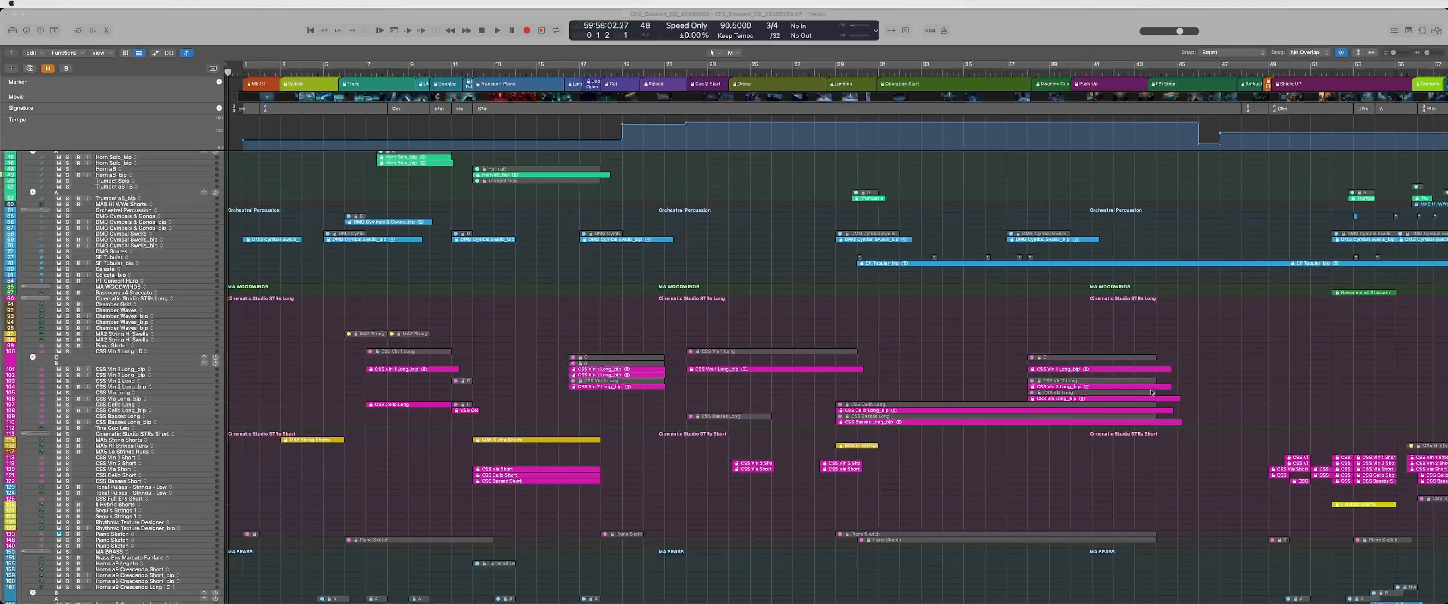Toggle Global Tracks button above Marker
Image resolution: width=1448 pixels, height=604 pixels.
(x=213, y=68)
